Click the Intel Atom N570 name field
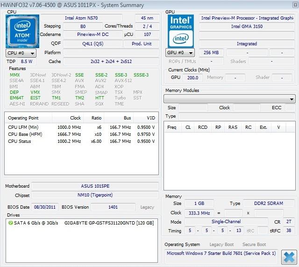The image size is (299, 267). pos(81,18)
